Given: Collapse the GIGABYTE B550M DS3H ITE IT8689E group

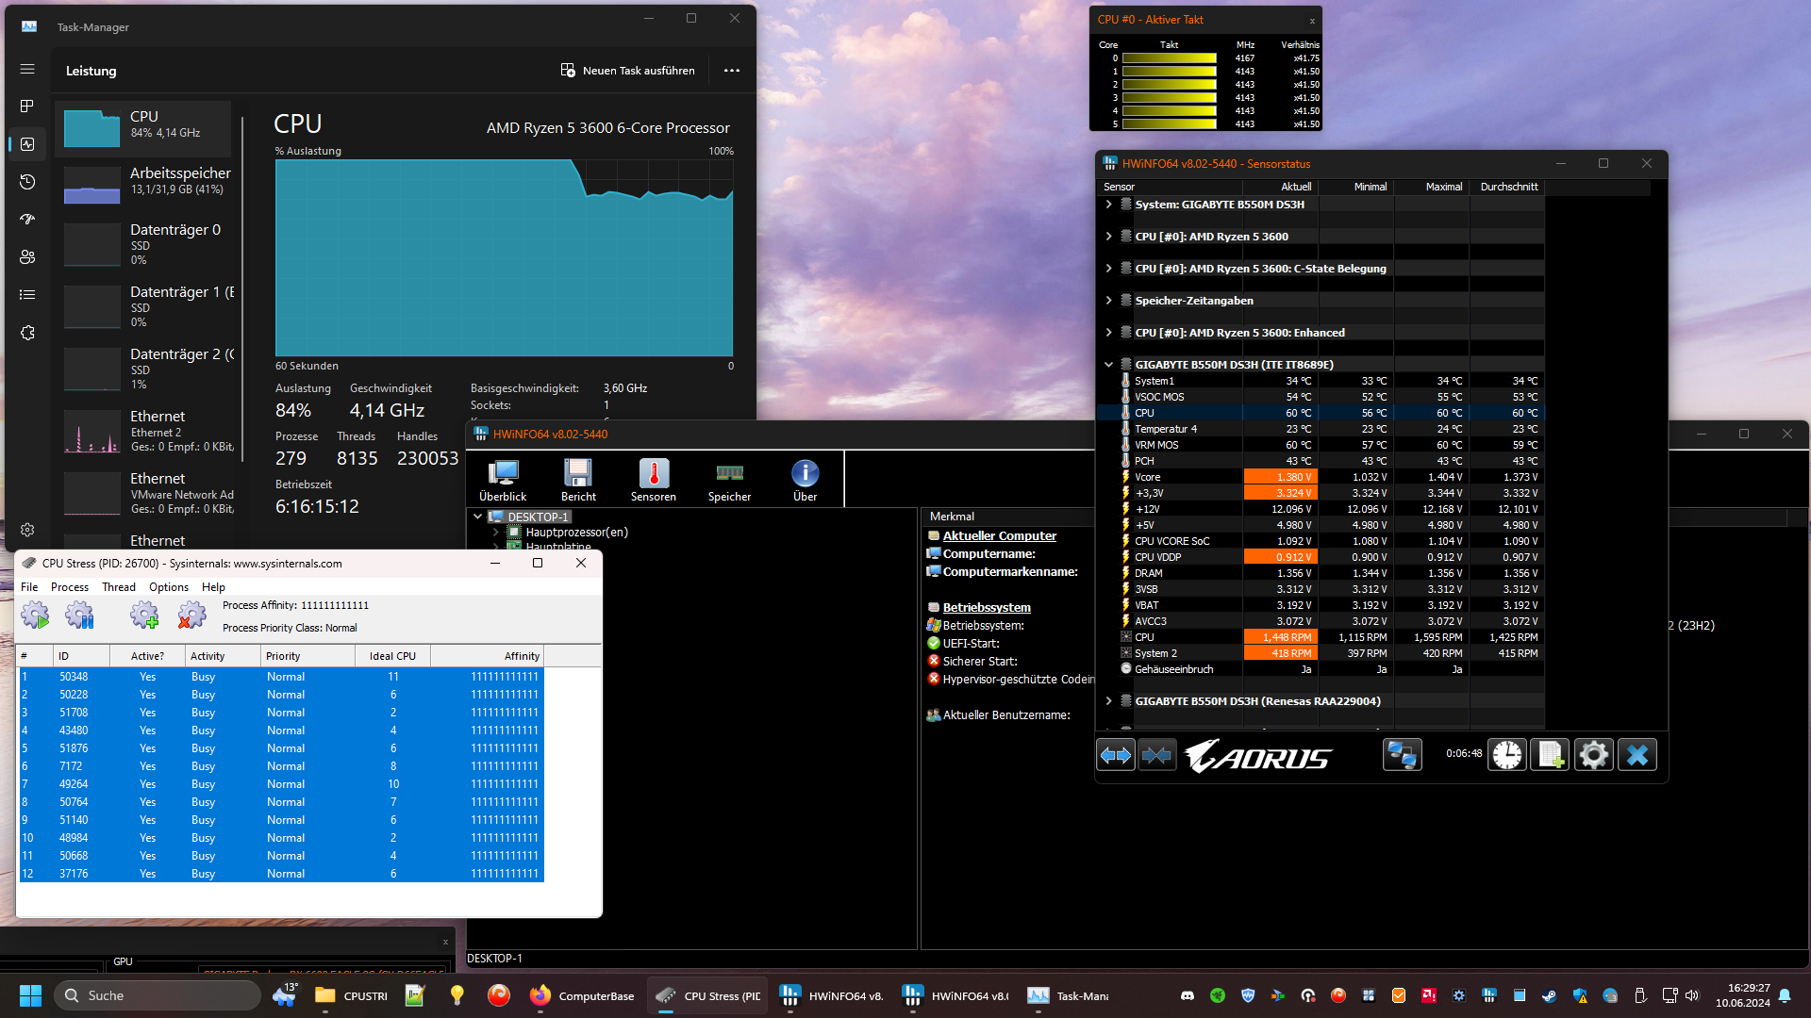Looking at the screenshot, I should coord(1108,365).
